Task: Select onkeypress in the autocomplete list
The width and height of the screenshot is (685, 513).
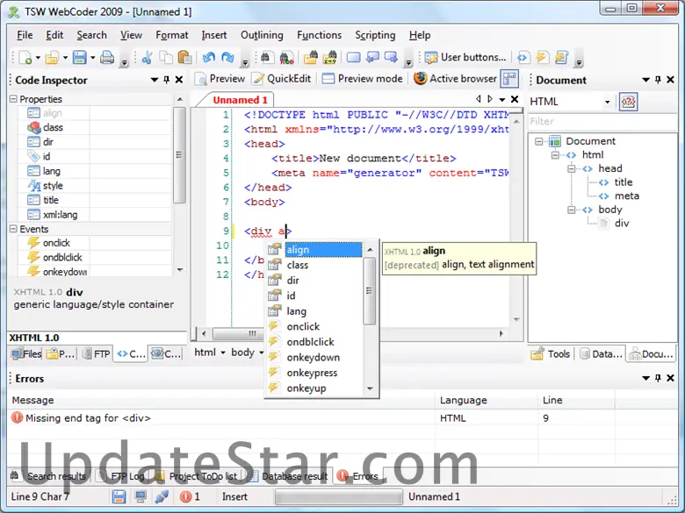Action: click(x=314, y=373)
